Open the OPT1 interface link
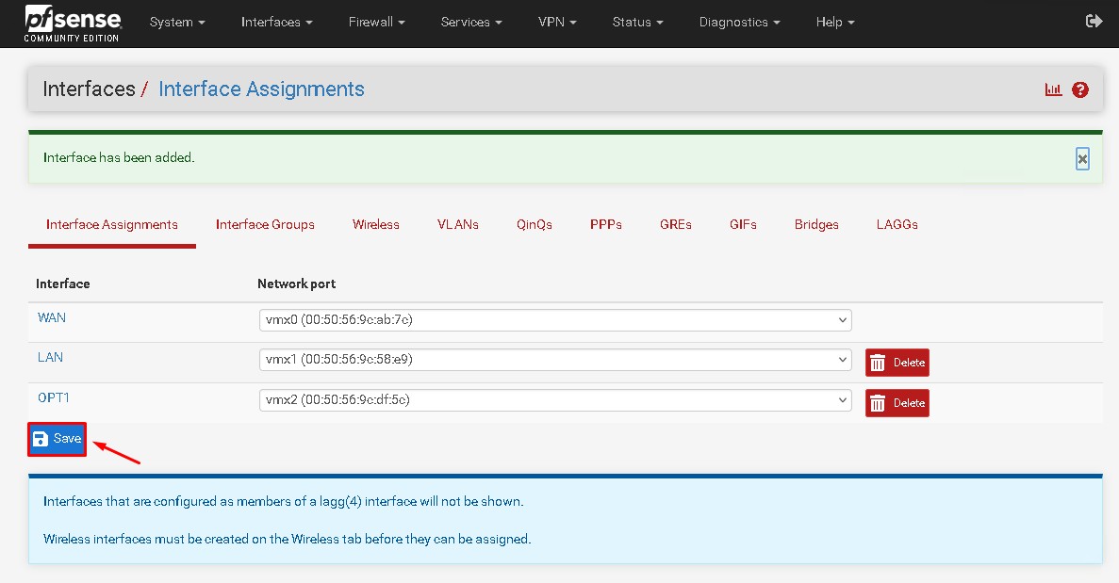 54,398
